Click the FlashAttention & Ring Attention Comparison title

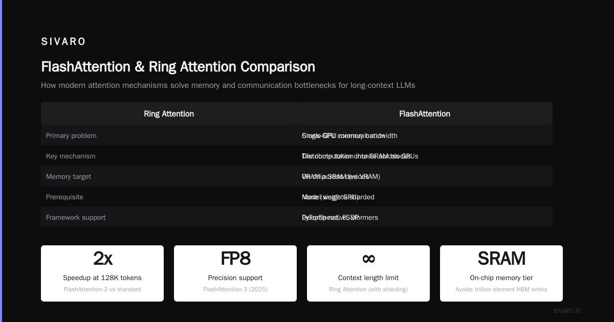click(x=178, y=66)
